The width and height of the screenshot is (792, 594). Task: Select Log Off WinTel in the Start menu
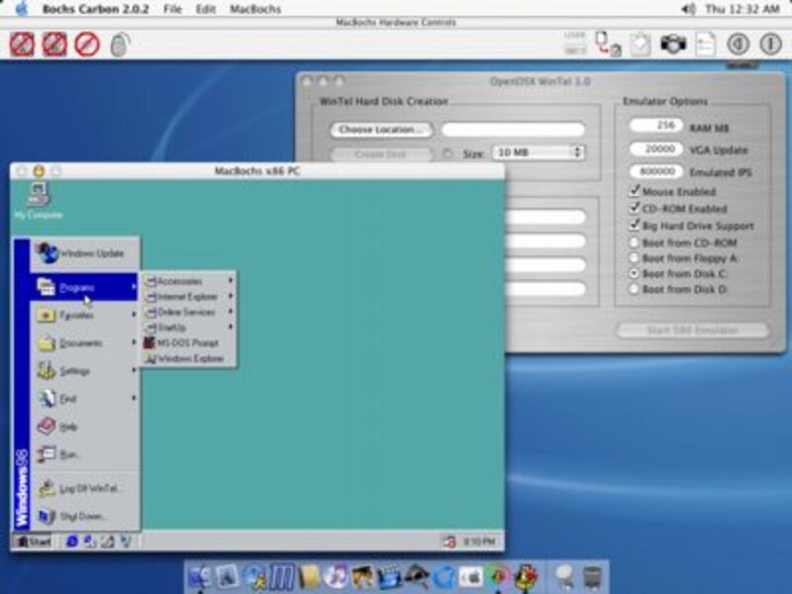(x=84, y=488)
